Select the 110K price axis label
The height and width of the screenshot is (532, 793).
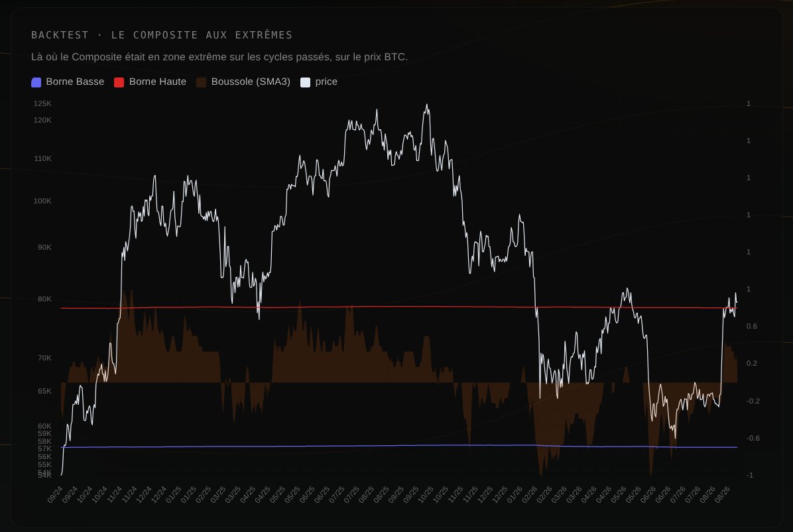(x=42, y=158)
